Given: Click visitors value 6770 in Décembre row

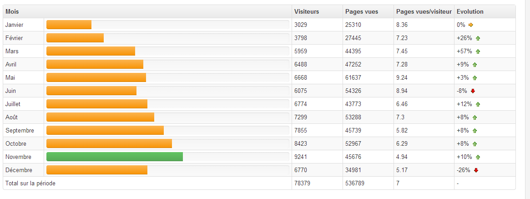Looking at the screenshot, I should tap(301, 170).
